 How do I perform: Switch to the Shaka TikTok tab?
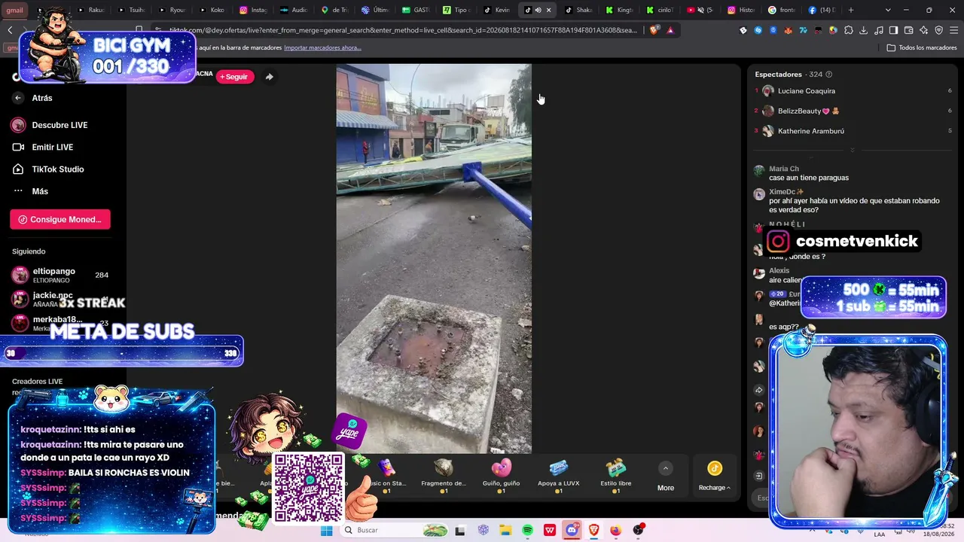pyautogui.click(x=578, y=11)
